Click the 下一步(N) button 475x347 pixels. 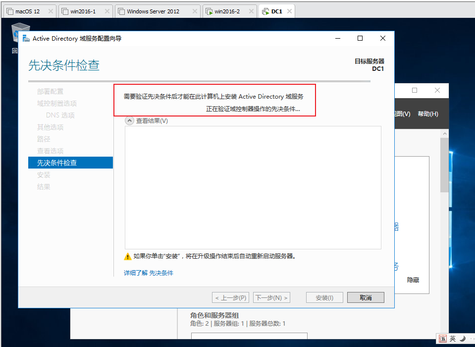coord(271,297)
